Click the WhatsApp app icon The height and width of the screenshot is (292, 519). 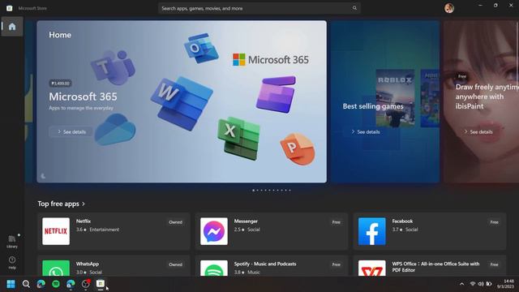pyautogui.click(x=56, y=268)
